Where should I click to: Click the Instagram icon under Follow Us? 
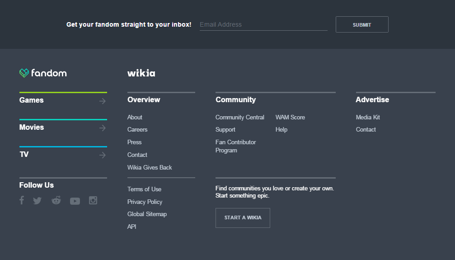93,200
